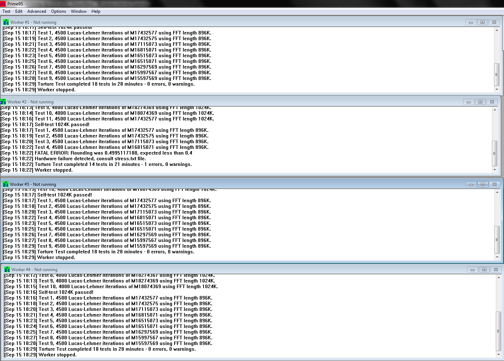
Task: Click Worker #4's Test 10 M18074369 line
Action: click(x=111, y=287)
